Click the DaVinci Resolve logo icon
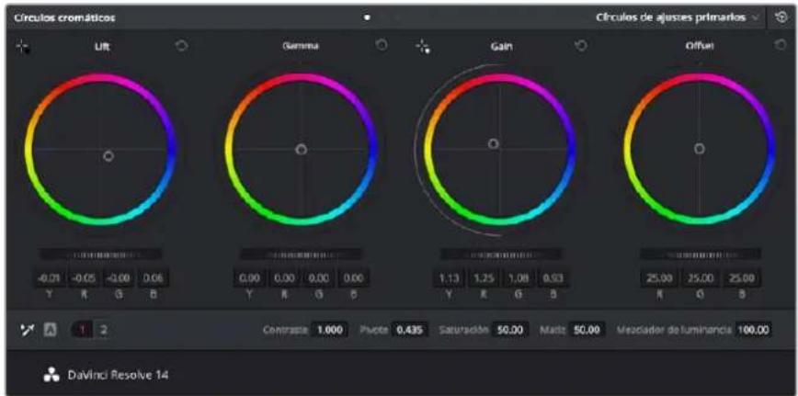Viewport: 798px width, 396px height. pyautogui.click(x=52, y=376)
